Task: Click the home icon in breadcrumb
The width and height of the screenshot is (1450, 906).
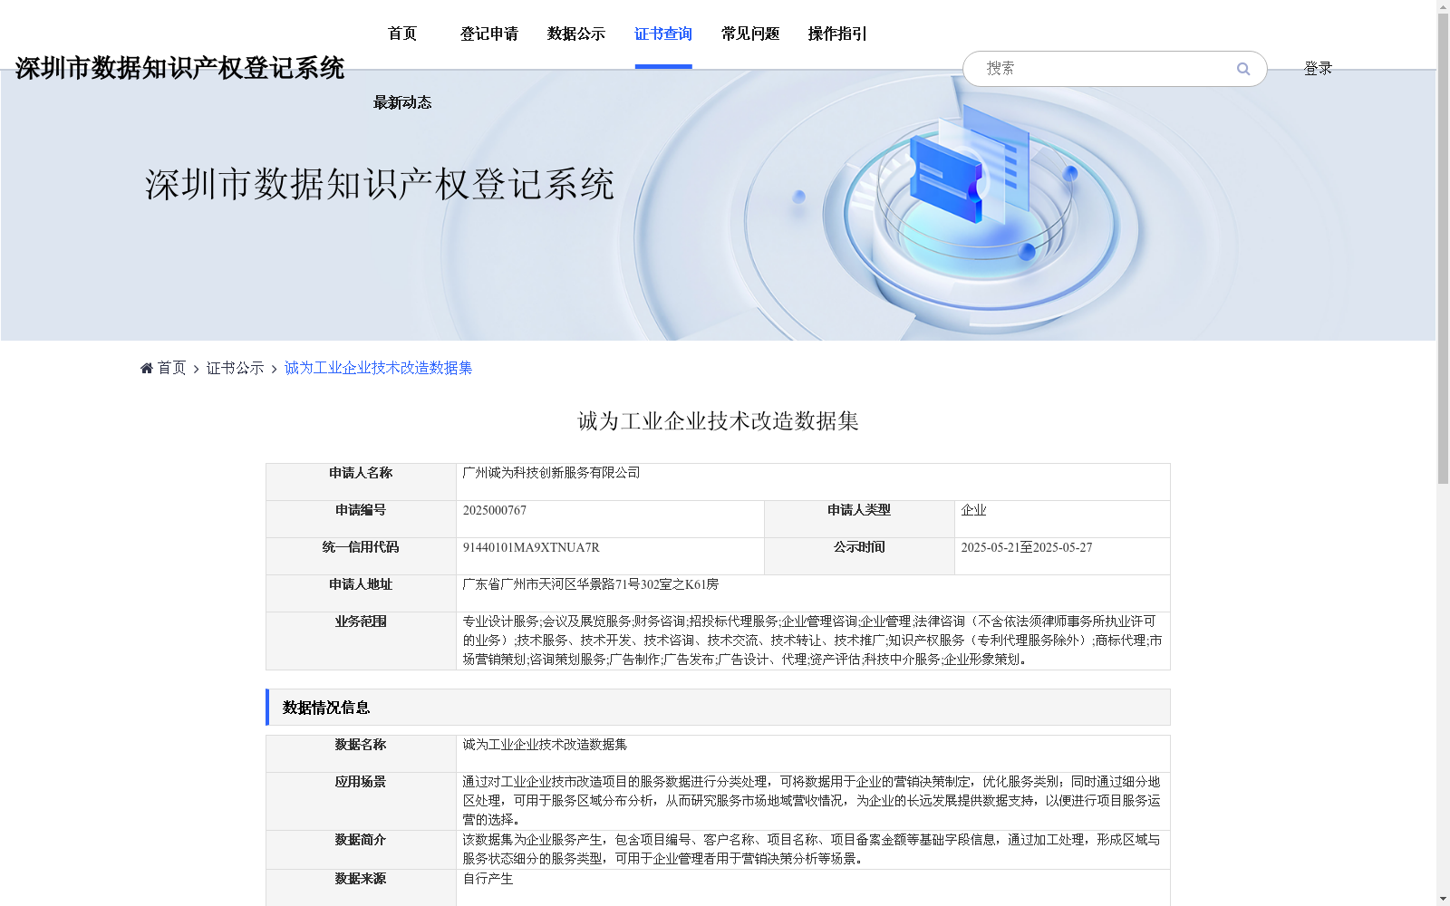Action: [147, 368]
